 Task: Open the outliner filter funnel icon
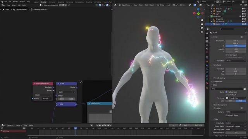241,5
